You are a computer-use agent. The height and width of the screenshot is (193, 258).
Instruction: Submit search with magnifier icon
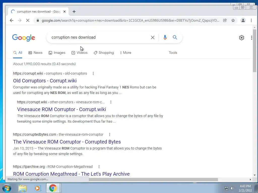[x=175, y=37]
